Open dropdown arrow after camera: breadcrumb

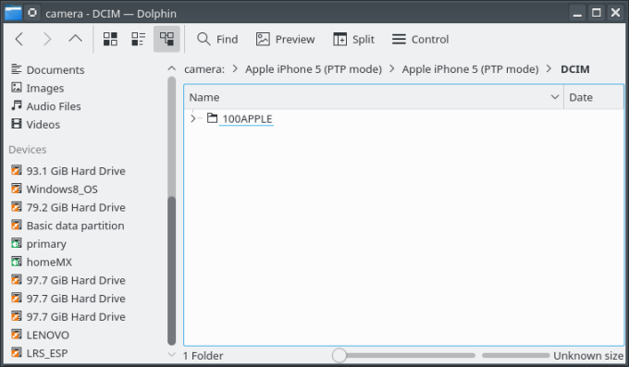235,69
